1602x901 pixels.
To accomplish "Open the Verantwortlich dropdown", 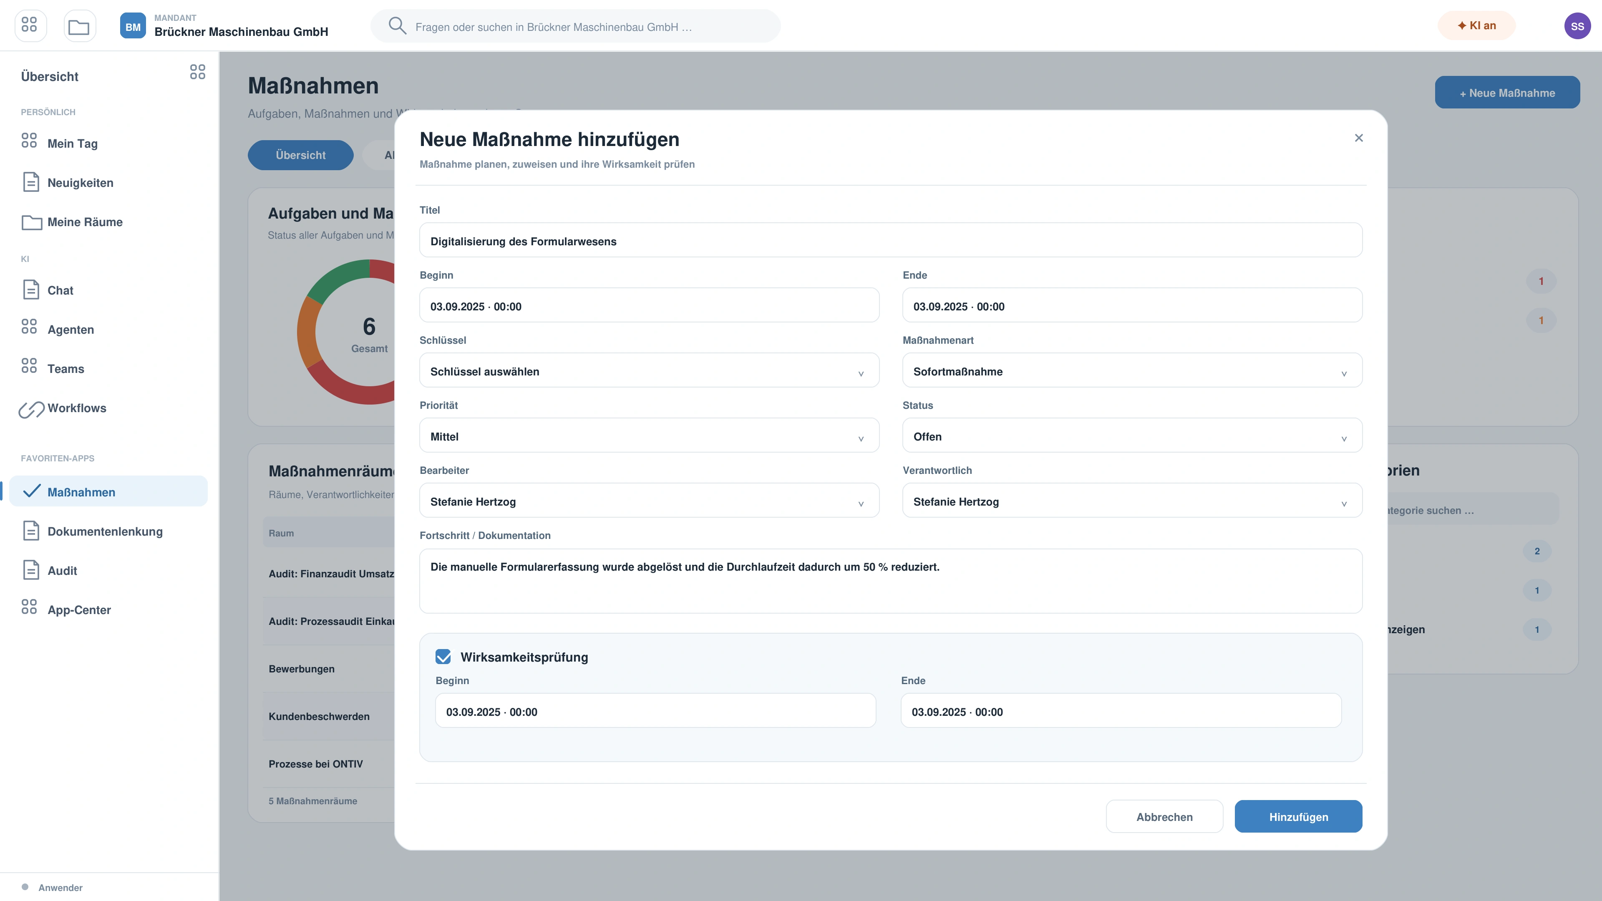I will (1133, 501).
